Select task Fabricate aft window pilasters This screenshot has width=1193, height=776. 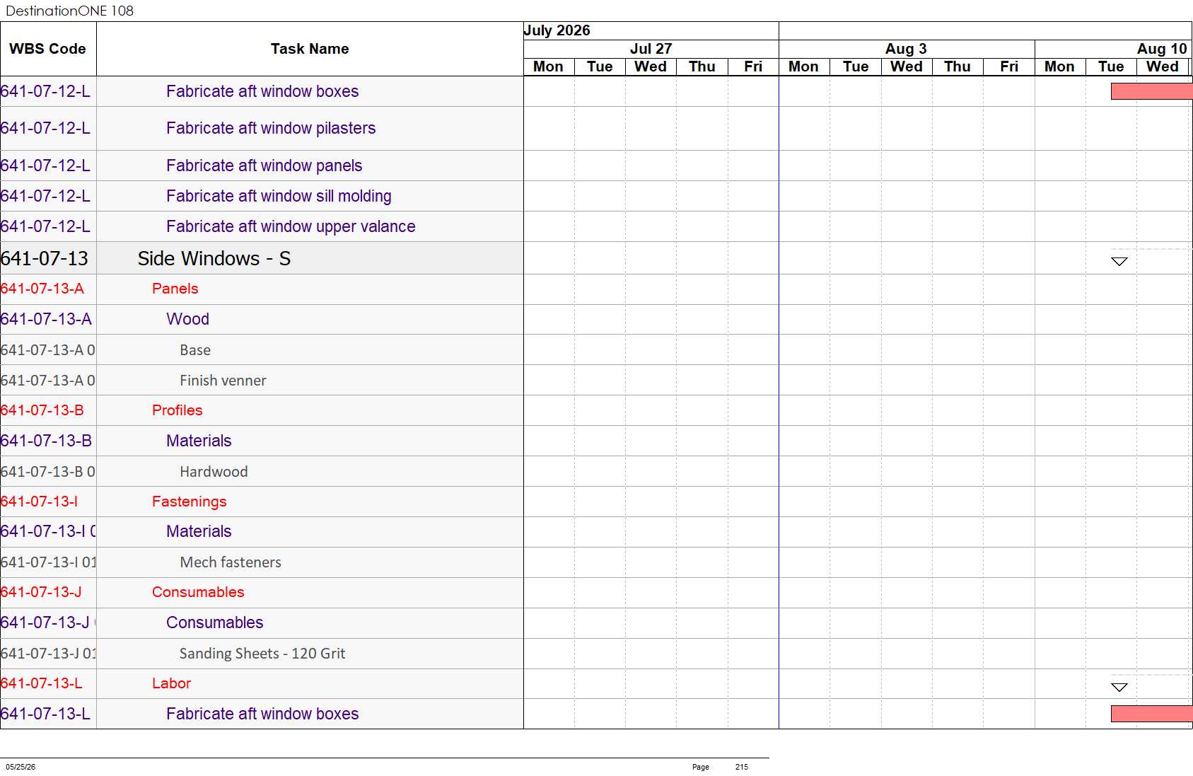coord(271,128)
